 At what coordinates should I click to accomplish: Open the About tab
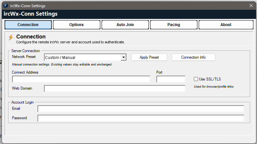(226, 25)
